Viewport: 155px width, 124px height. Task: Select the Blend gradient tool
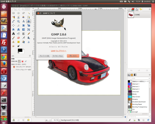pos(24,34)
